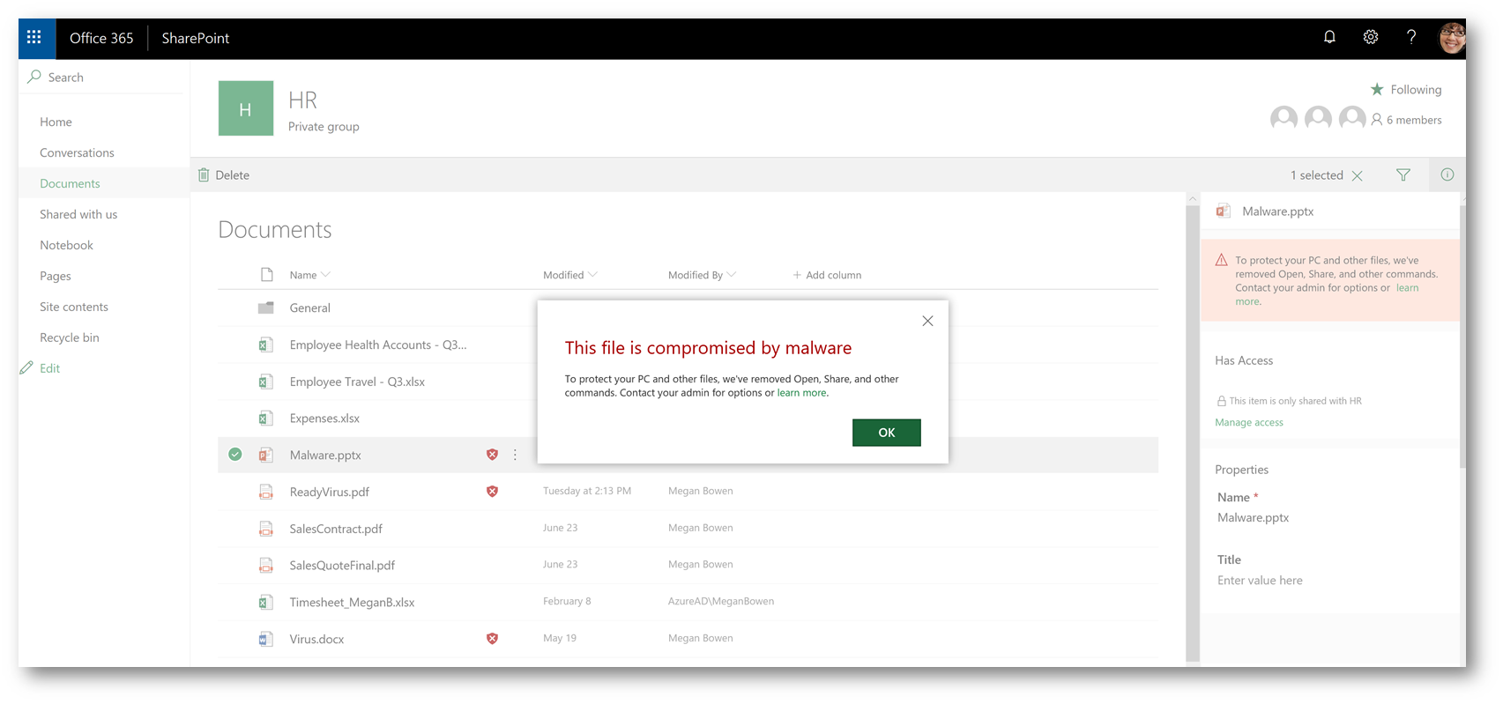Open the settings gear icon
This screenshot has height=704, width=1503.
pos(1370,37)
